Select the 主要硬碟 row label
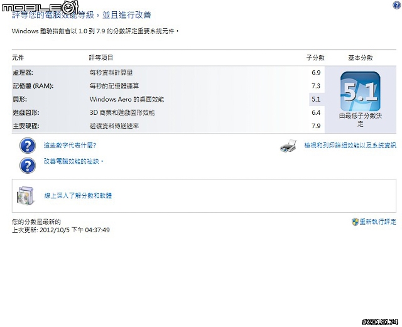 pyautogui.click(x=26, y=126)
